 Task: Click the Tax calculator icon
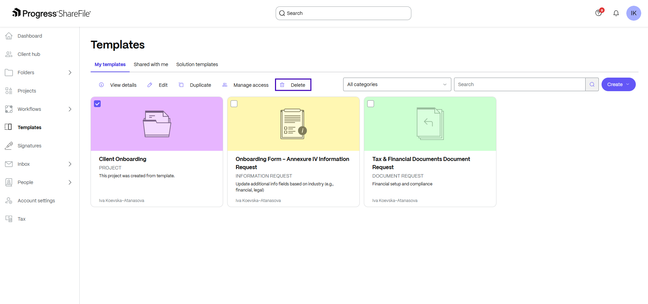9,219
